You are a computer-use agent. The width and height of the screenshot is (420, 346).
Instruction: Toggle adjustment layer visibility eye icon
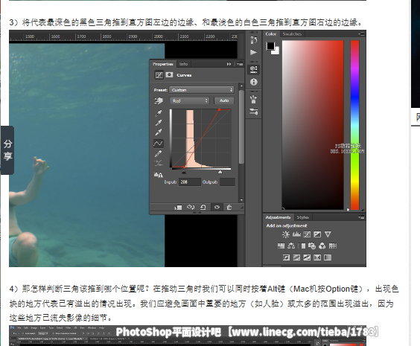point(217,207)
